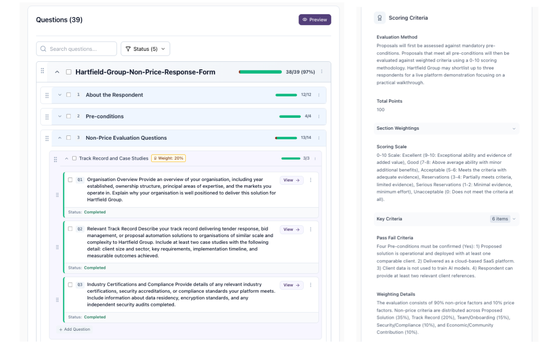This screenshot has width=558, height=344.
Task: Click the 12/12 progress bar for About the Respondent
Action: (286, 95)
